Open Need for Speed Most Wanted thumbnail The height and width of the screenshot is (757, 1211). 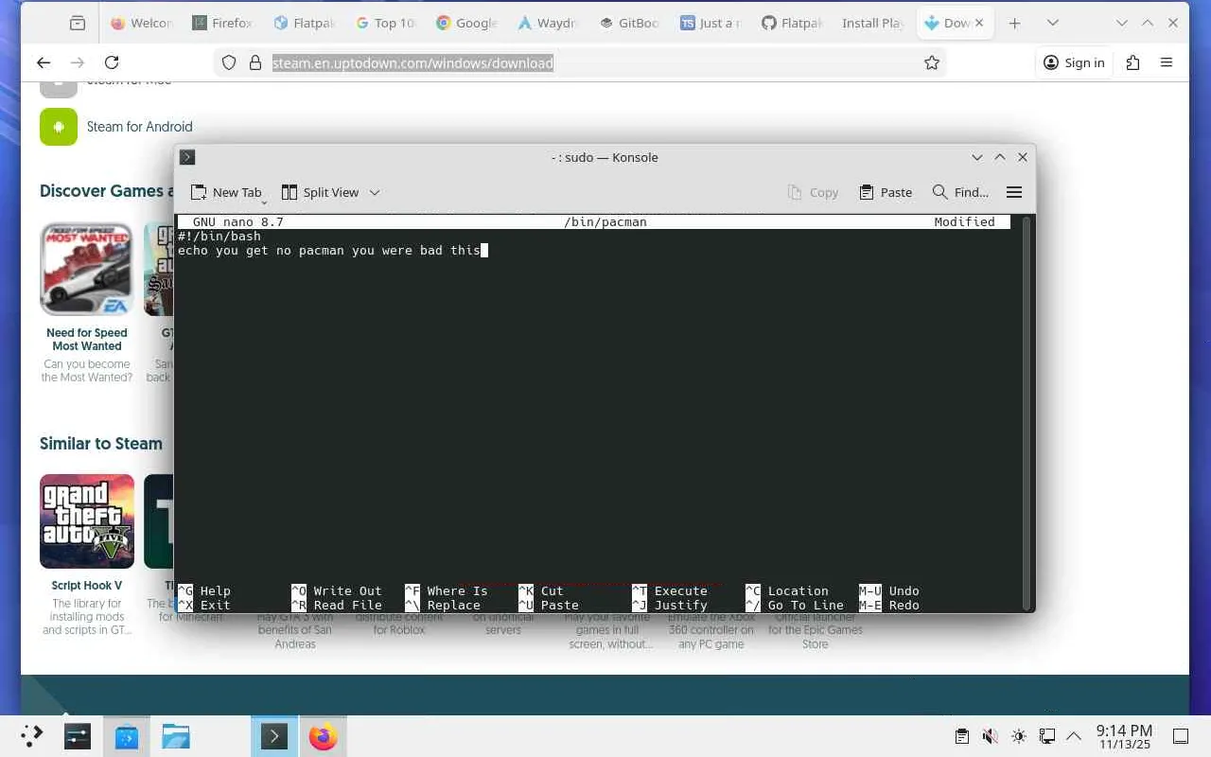87,269
